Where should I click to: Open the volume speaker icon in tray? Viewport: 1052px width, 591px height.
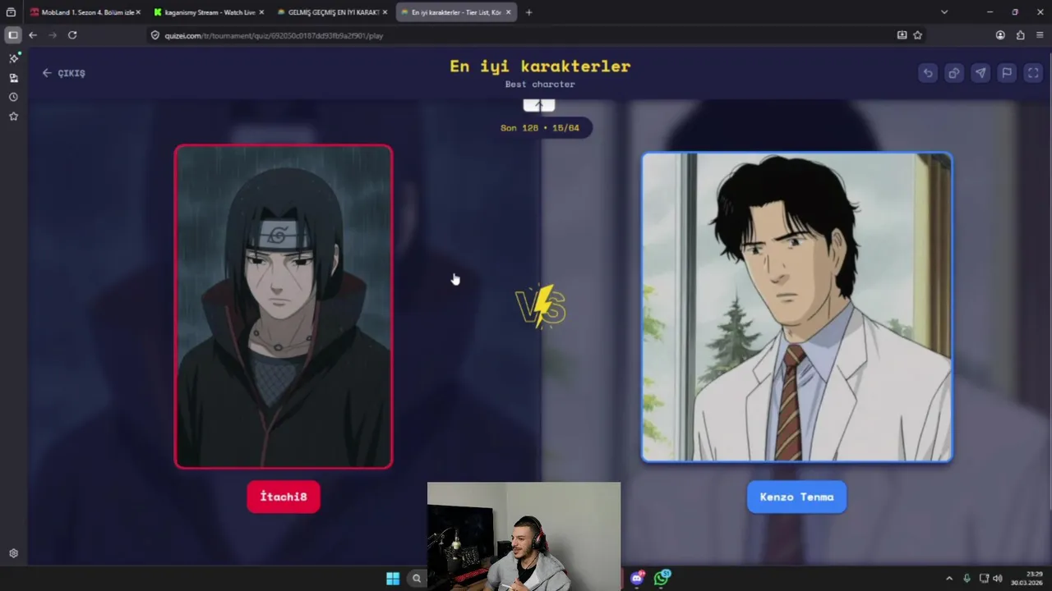998,579
